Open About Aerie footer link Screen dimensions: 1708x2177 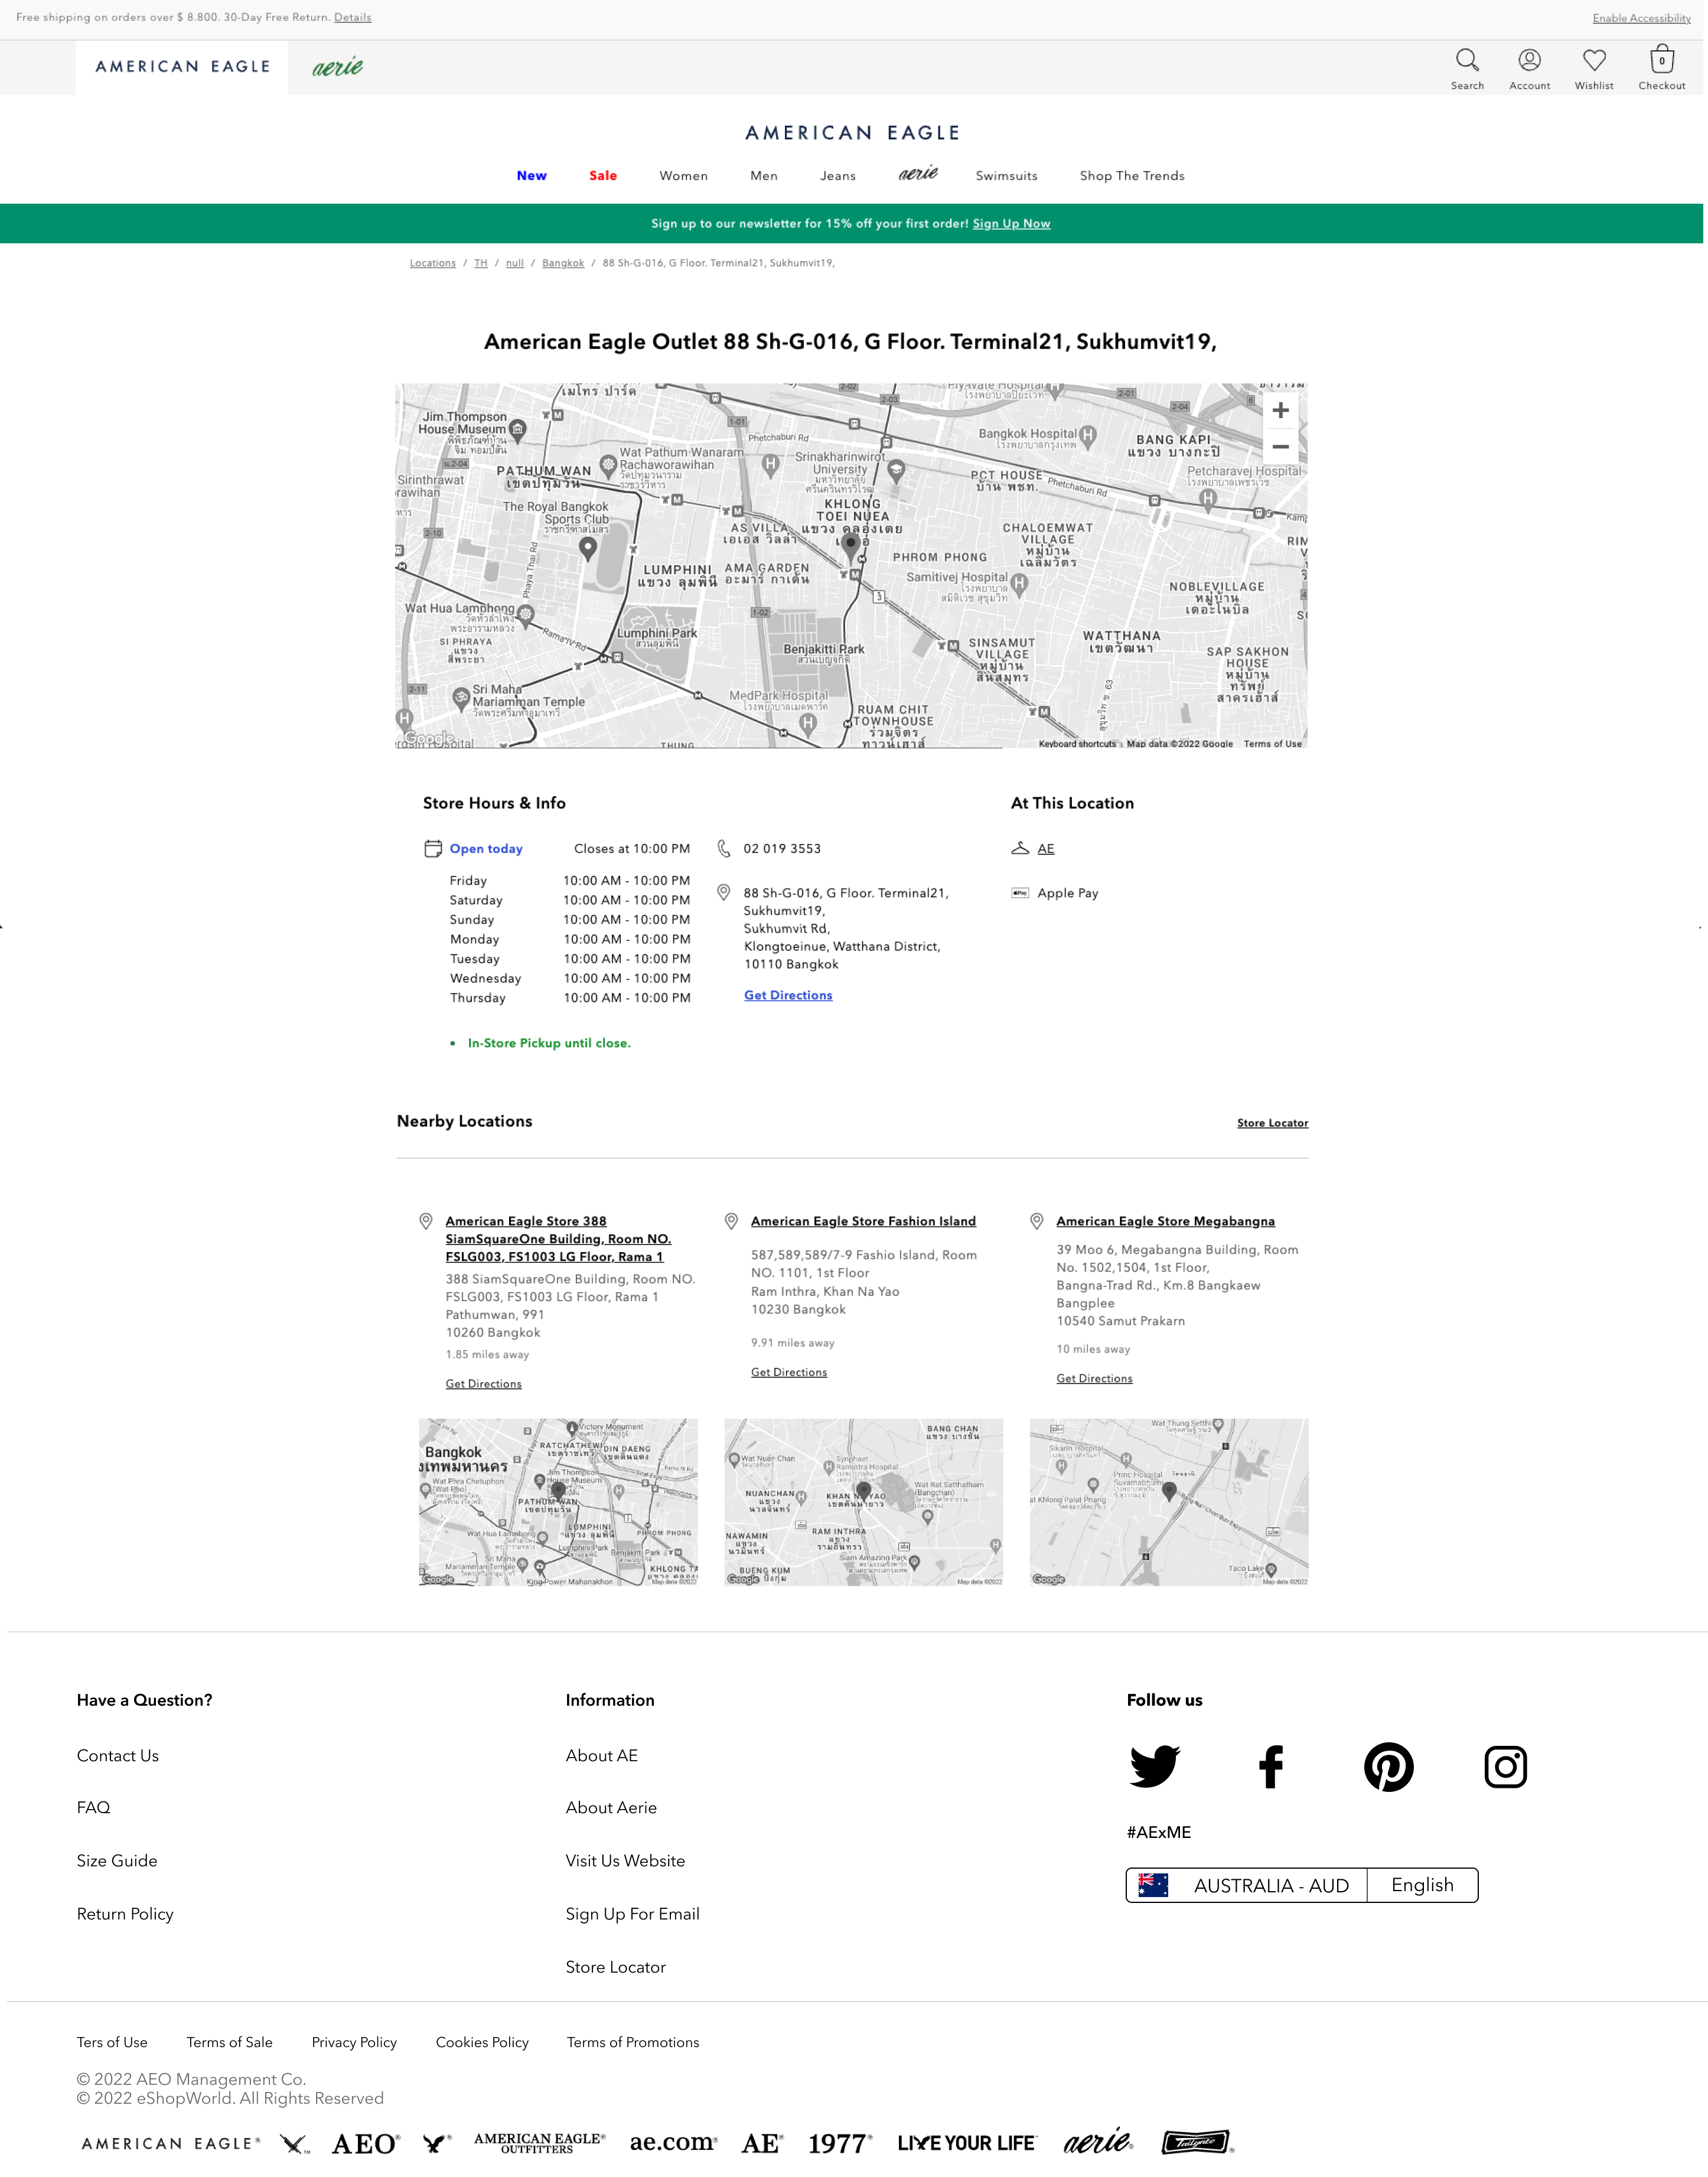611,1807
